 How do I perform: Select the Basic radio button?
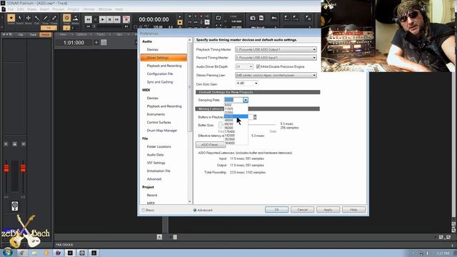[144, 210]
